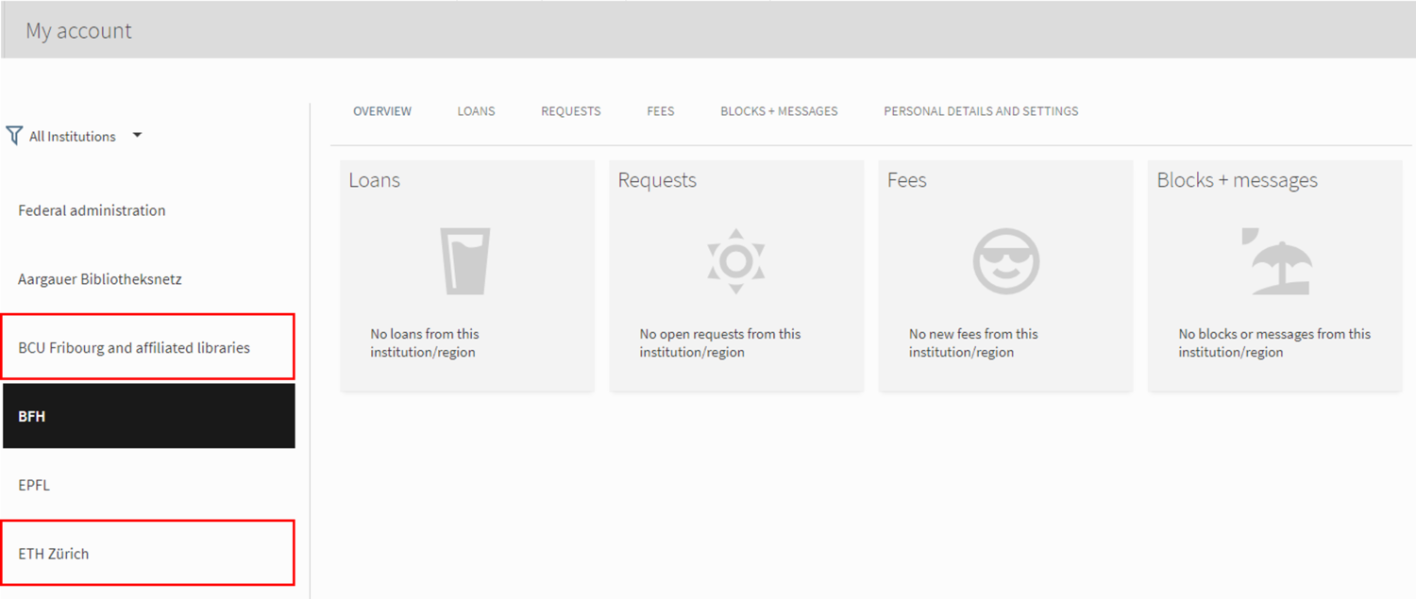This screenshot has width=1416, height=599.
Task: Click the sun icon in Requests card
Action: pyautogui.click(x=736, y=260)
